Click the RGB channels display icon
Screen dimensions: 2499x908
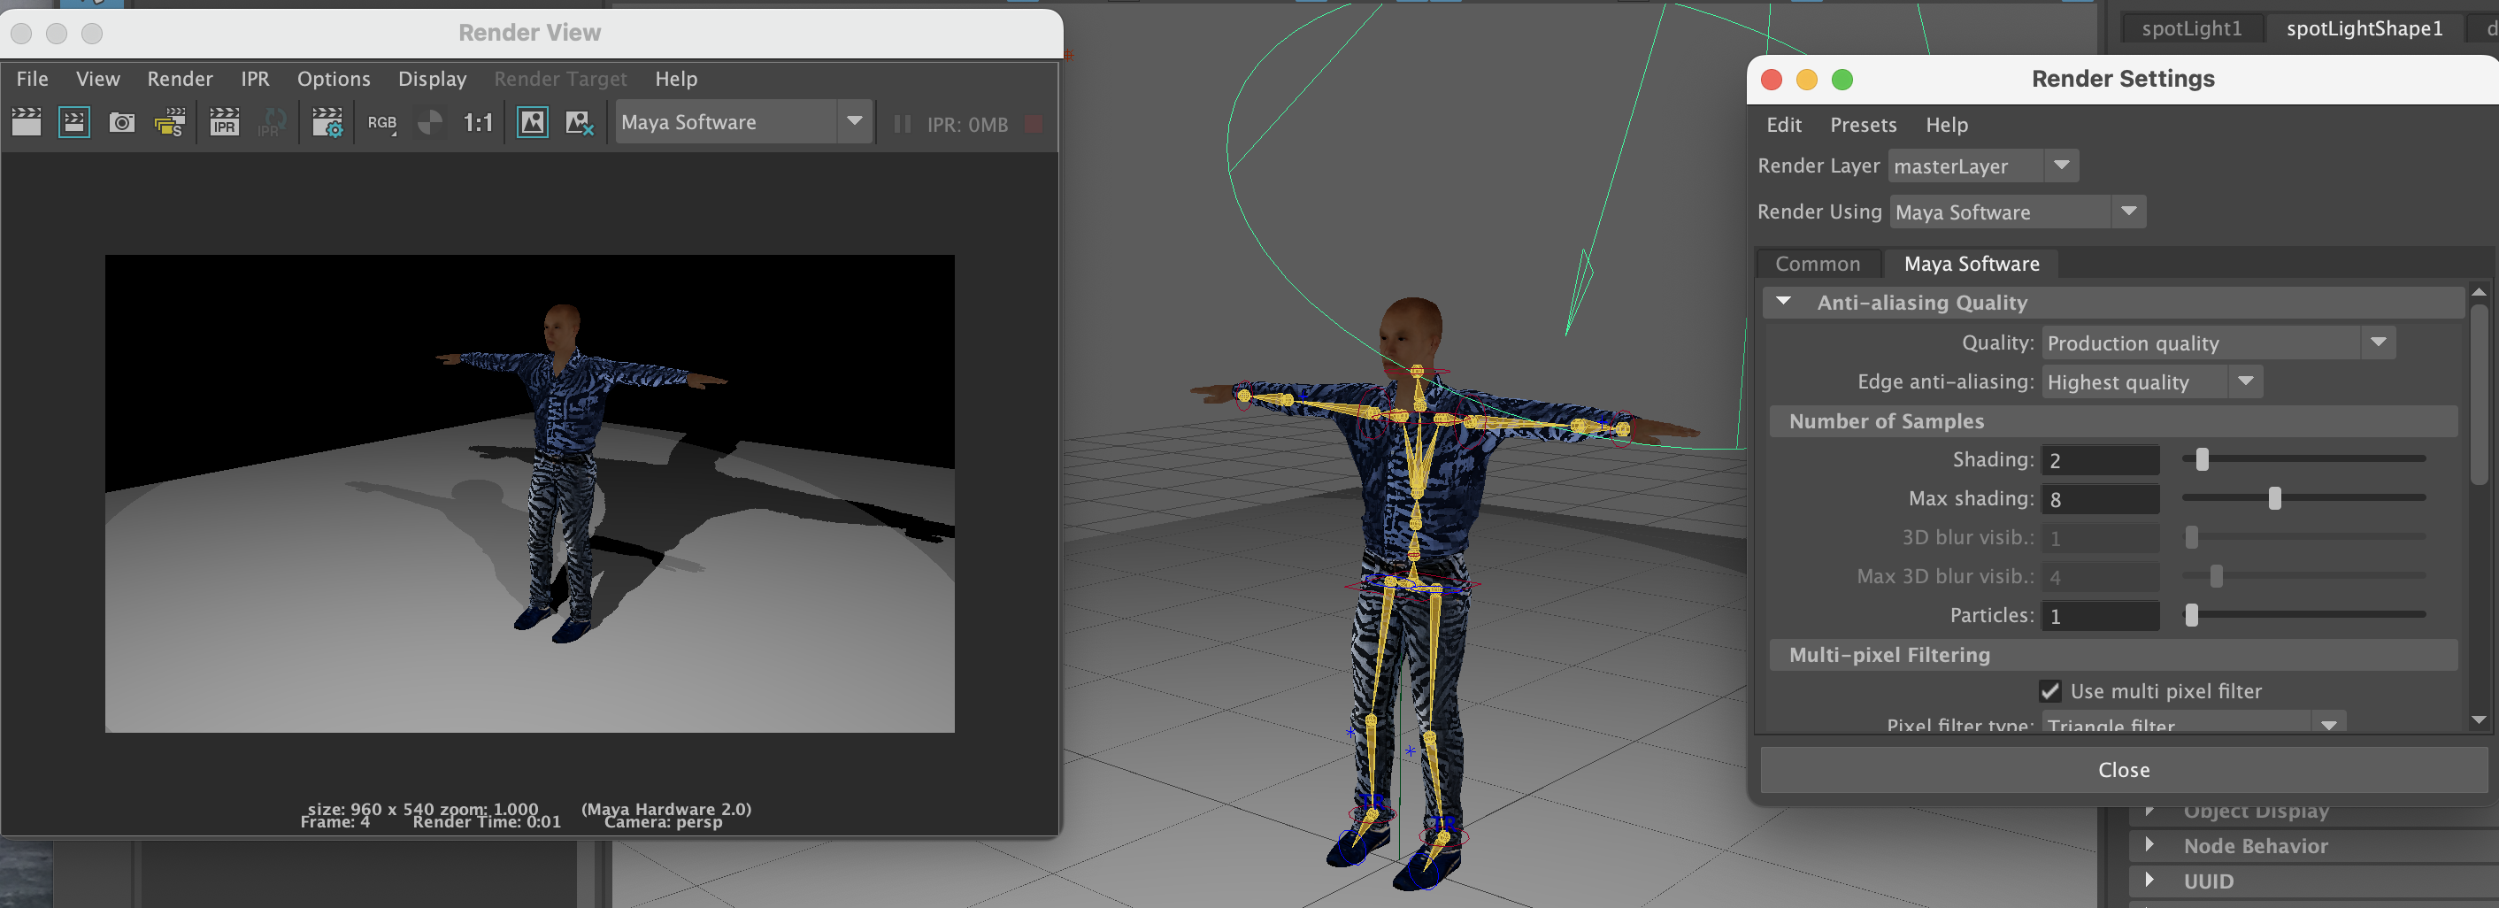(x=382, y=122)
